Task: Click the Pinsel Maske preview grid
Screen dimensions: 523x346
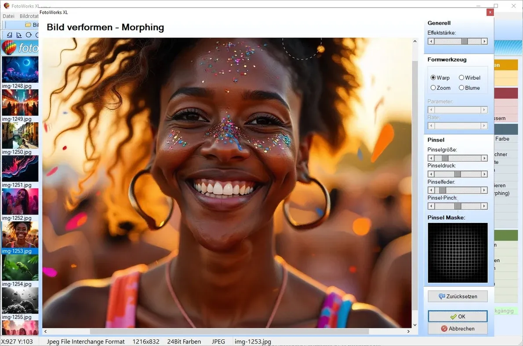Action: tap(458, 252)
